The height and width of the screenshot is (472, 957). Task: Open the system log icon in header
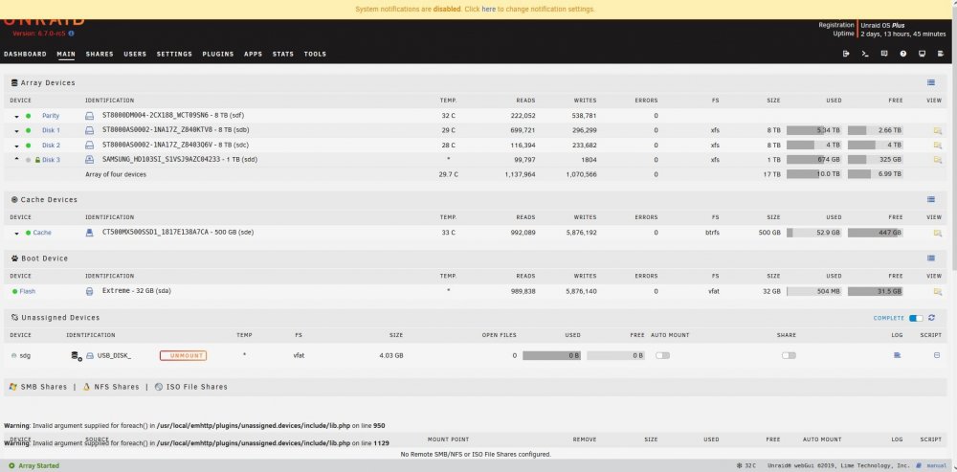pyautogui.click(x=941, y=54)
